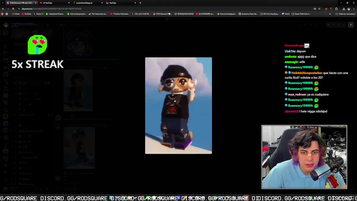
Task: Open the rodsquaree Stream bookmark
Action: click(55, 14)
